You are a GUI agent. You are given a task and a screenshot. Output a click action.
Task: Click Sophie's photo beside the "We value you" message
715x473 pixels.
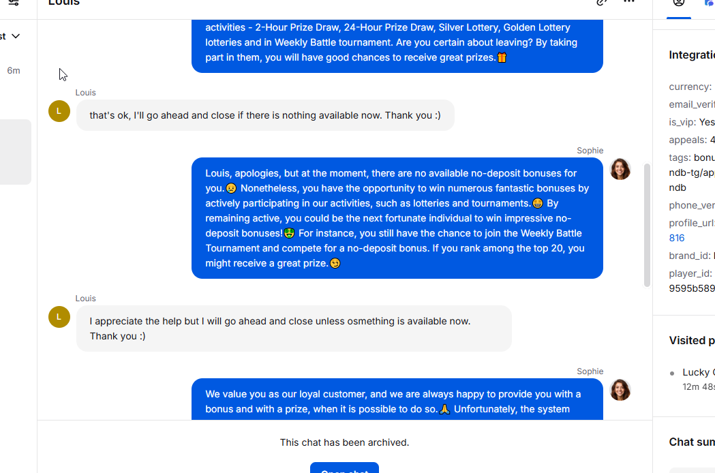coord(620,390)
